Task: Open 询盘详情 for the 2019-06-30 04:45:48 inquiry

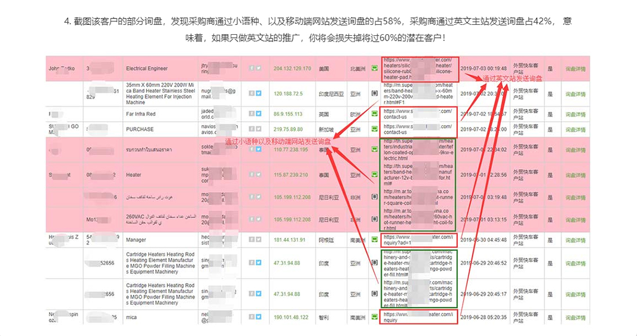Action: click(575, 239)
